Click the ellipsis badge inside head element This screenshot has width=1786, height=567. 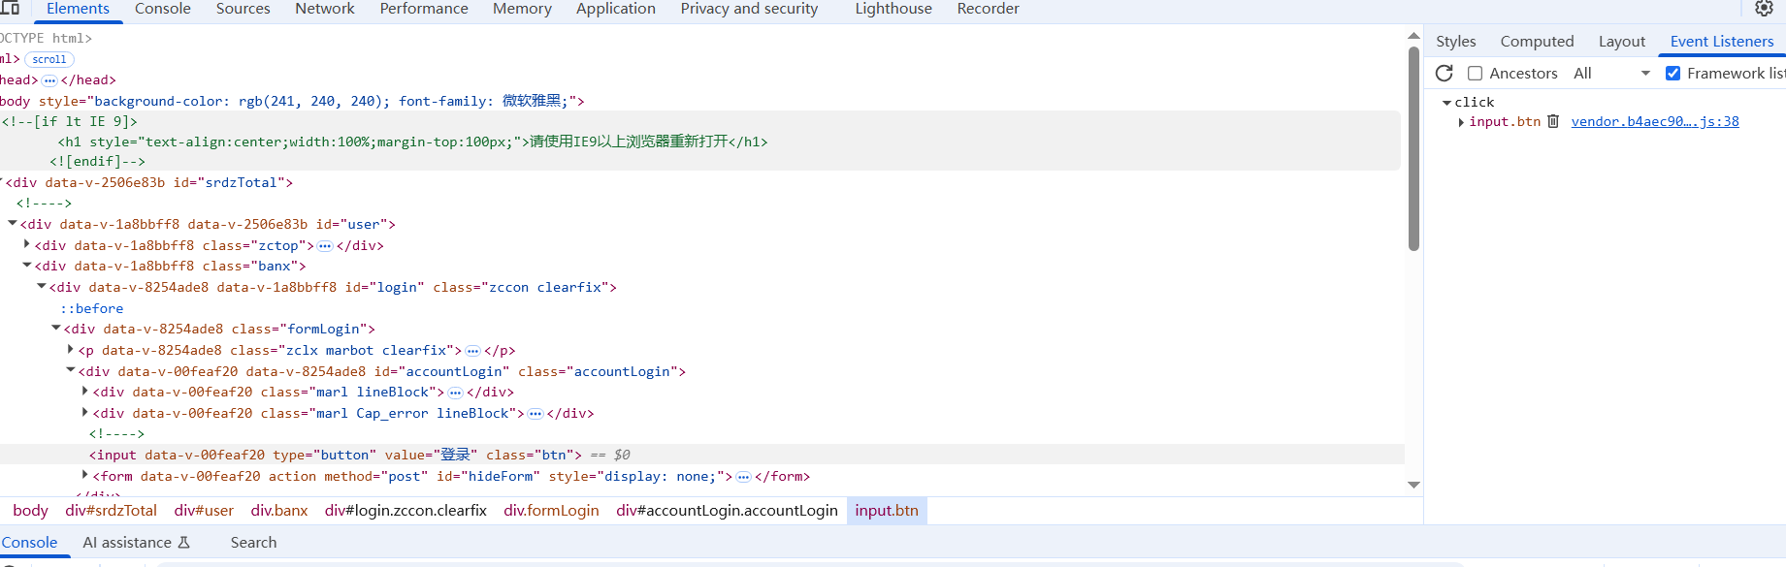click(x=49, y=80)
